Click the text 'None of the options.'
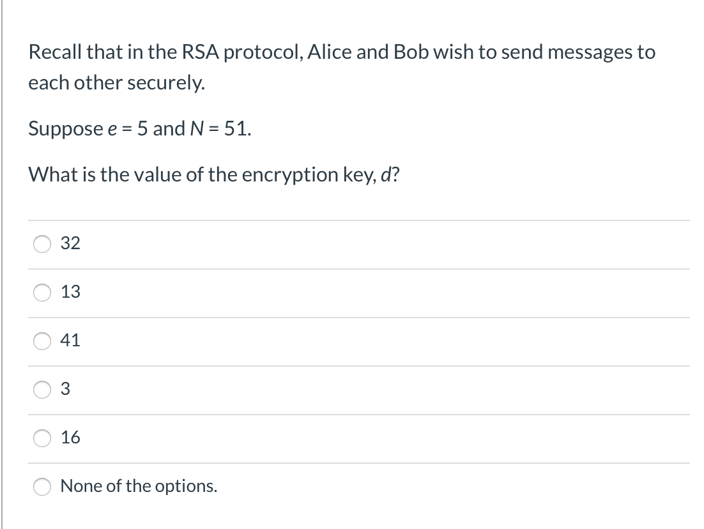Screen dimensions: 704x529 [x=138, y=486]
